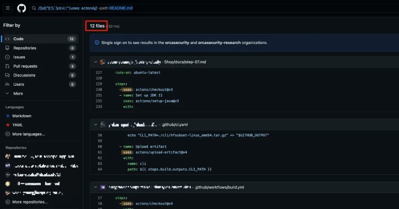Open the .github/ci.yaml file link

(175, 124)
